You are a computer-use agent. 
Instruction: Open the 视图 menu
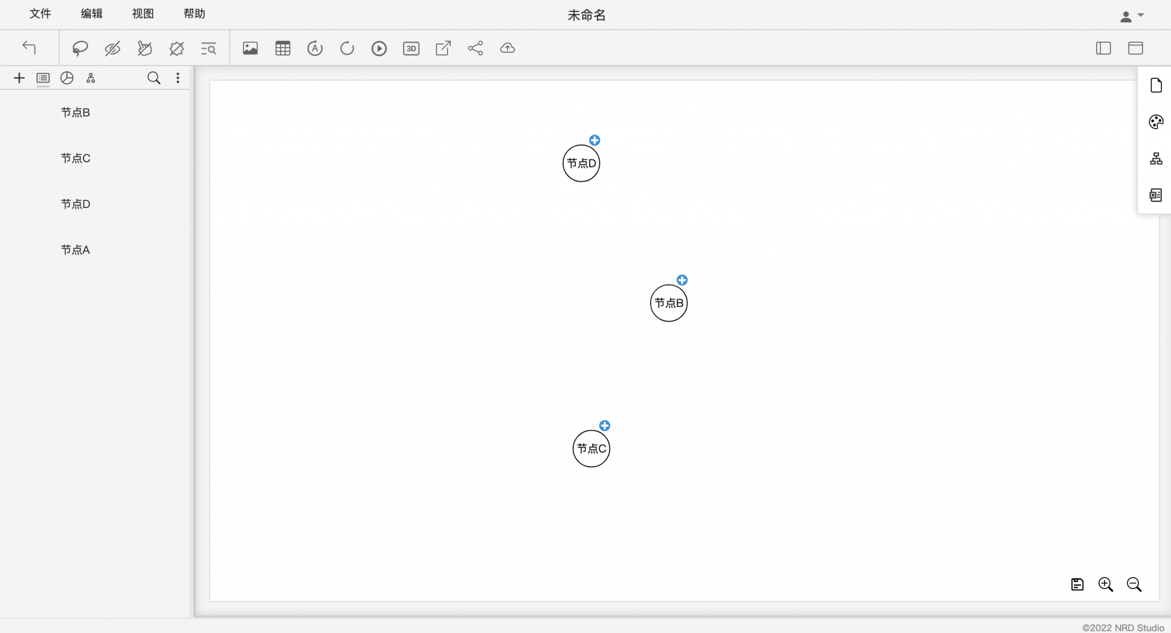pyautogui.click(x=143, y=14)
